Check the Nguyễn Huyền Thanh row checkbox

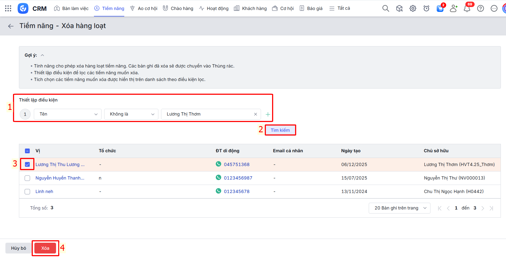click(27, 178)
